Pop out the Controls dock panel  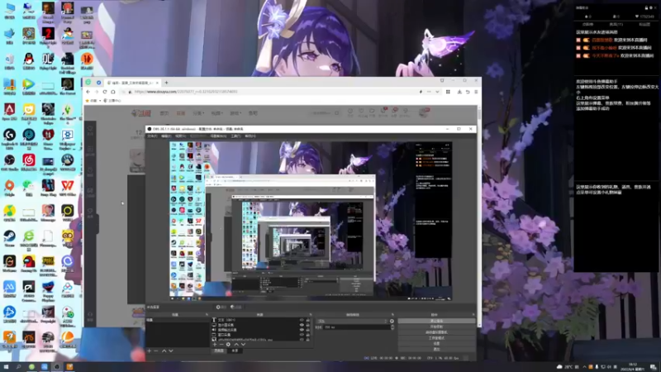click(x=473, y=315)
